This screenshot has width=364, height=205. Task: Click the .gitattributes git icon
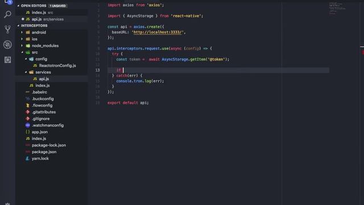point(28,112)
